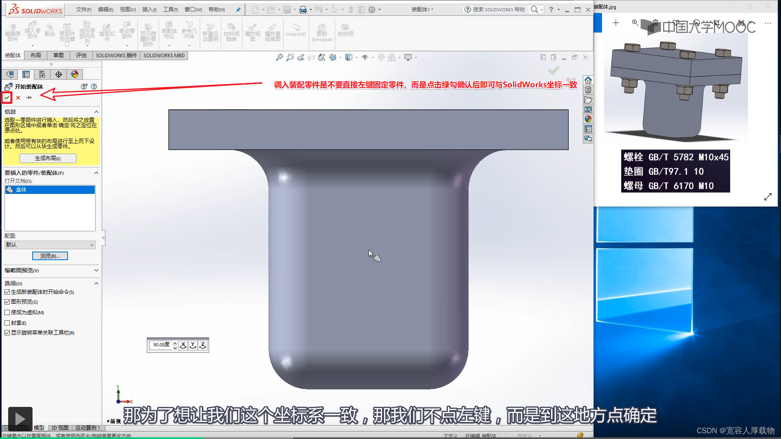
Task: Open the ConfigurationManager tab icon
Action: [42, 74]
